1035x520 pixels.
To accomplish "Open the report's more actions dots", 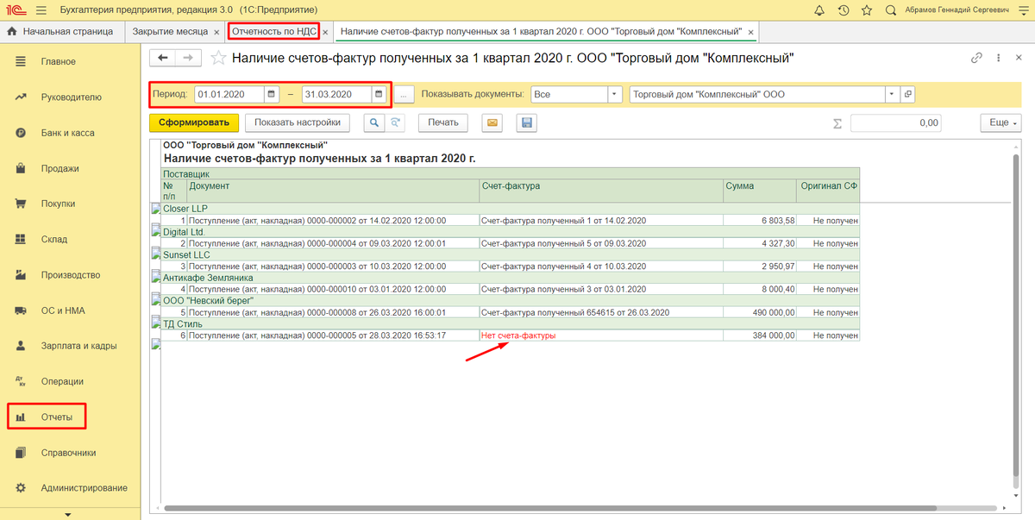I will coord(999,58).
